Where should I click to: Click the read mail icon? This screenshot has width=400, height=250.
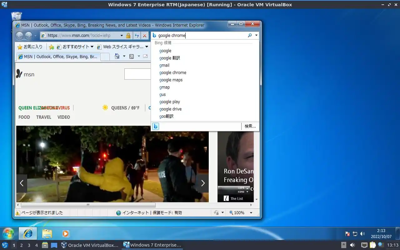(145, 56)
